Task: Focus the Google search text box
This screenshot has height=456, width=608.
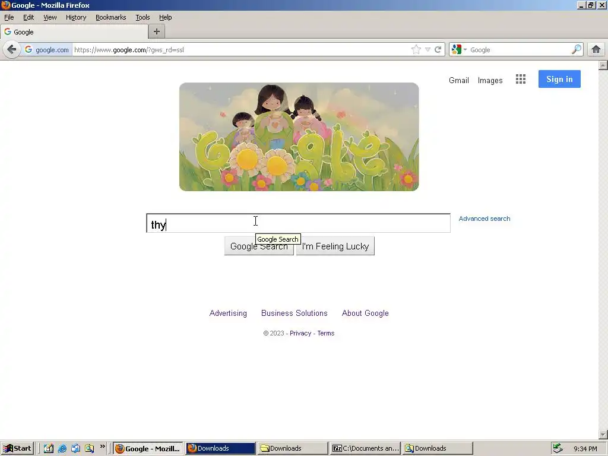Action: coord(298,223)
